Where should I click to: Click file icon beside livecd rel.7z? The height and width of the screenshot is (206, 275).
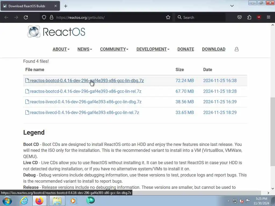coord(27,112)
